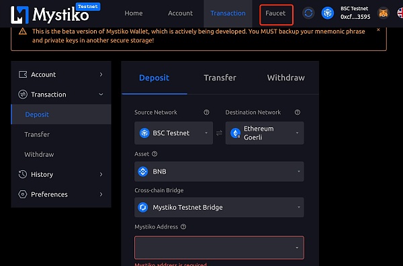Screen dimensions: 403x266
Task: Dismiss the beta version warning banner
Action: tap(378, 29)
